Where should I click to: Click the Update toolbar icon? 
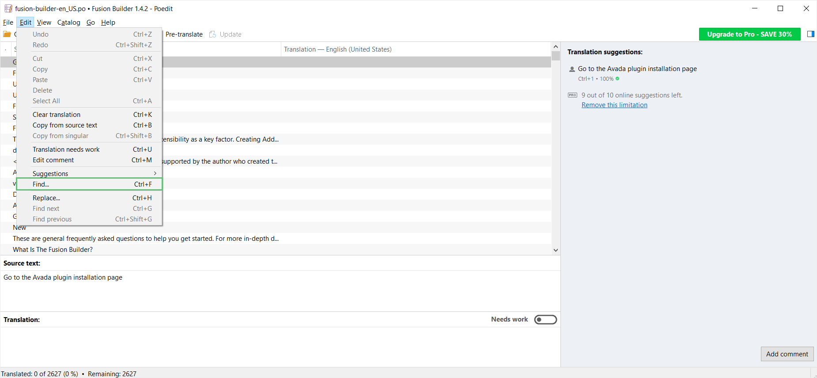click(213, 34)
